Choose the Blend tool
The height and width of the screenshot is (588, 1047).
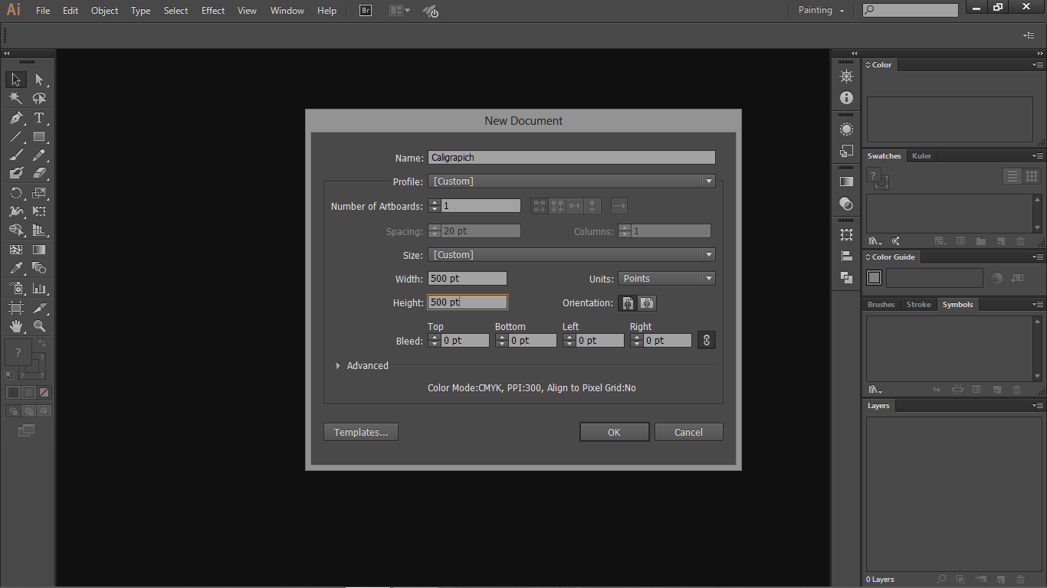(x=39, y=269)
